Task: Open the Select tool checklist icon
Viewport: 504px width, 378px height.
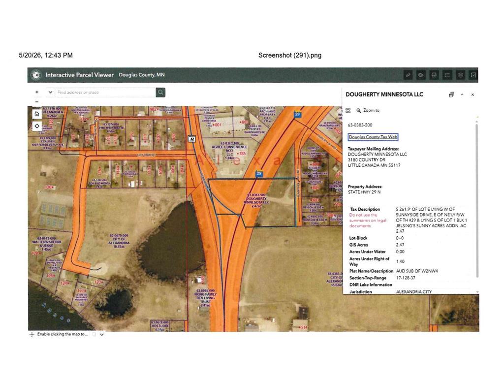Action: coord(473,75)
